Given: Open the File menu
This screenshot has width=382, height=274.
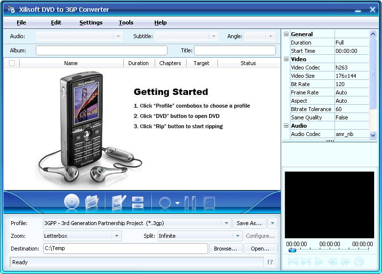Looking at the screenshot, I should (22, 23).
